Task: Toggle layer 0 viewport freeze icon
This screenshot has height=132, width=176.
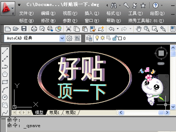Action: tap(109, 38)
